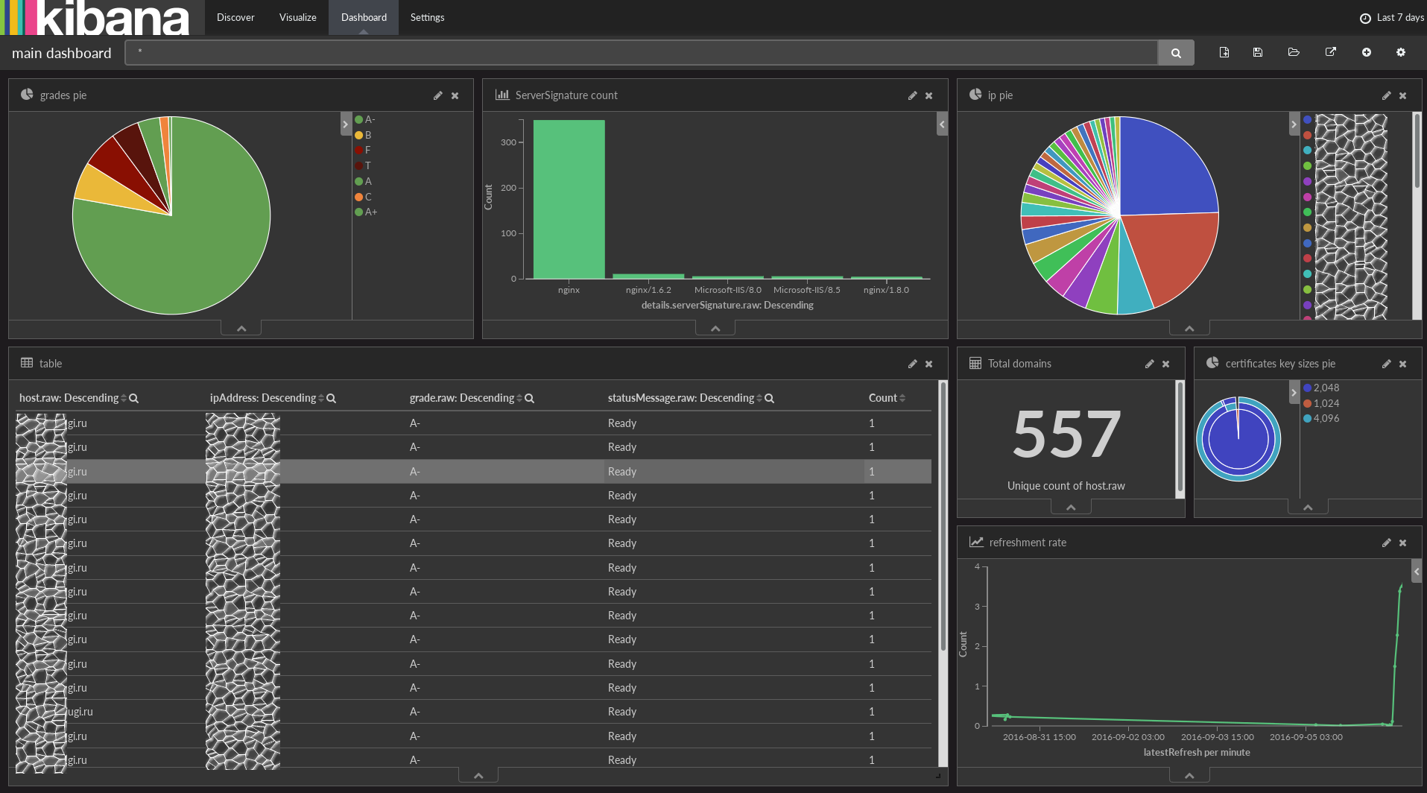Select the F legend color in grades pie

359,151
